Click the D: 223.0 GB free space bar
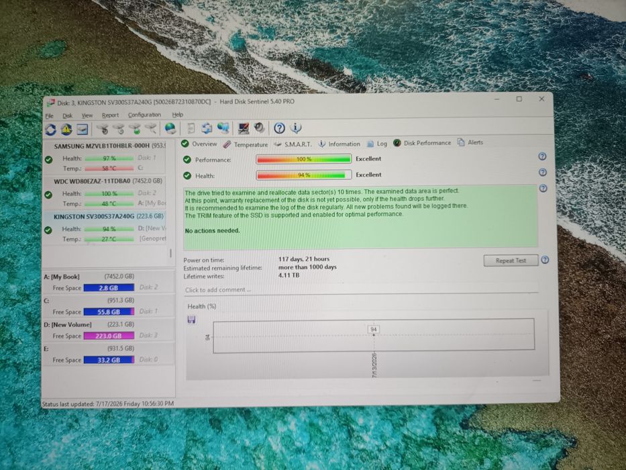The height and width of the screenshot is (470, 626). pyautogui.click(x=109, y=336)
